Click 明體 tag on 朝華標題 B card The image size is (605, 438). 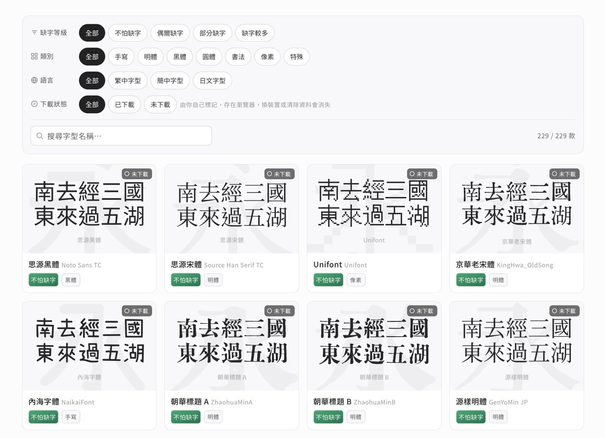point(356,417)
